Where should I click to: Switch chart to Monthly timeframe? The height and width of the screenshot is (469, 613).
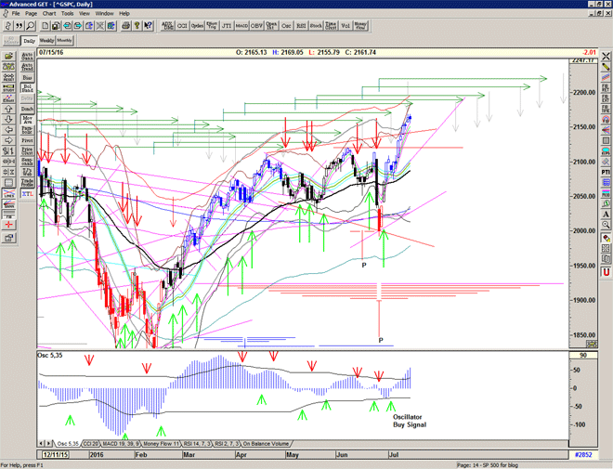pos(64,41)
